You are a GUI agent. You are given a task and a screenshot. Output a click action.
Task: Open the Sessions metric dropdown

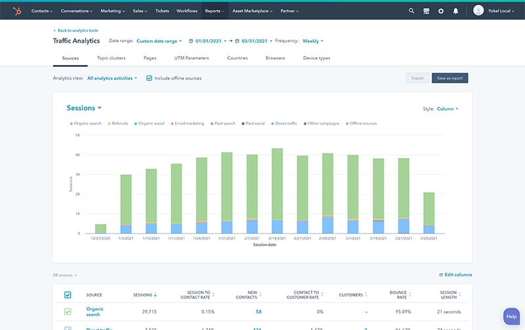click(84, 108)
